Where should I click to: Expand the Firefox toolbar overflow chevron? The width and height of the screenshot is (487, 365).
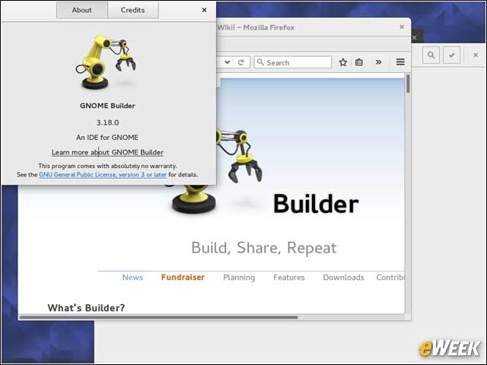(378, 62)
